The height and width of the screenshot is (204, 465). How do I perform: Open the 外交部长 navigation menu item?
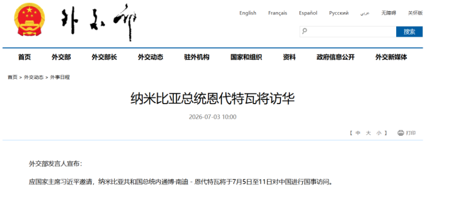click(104, 57)
